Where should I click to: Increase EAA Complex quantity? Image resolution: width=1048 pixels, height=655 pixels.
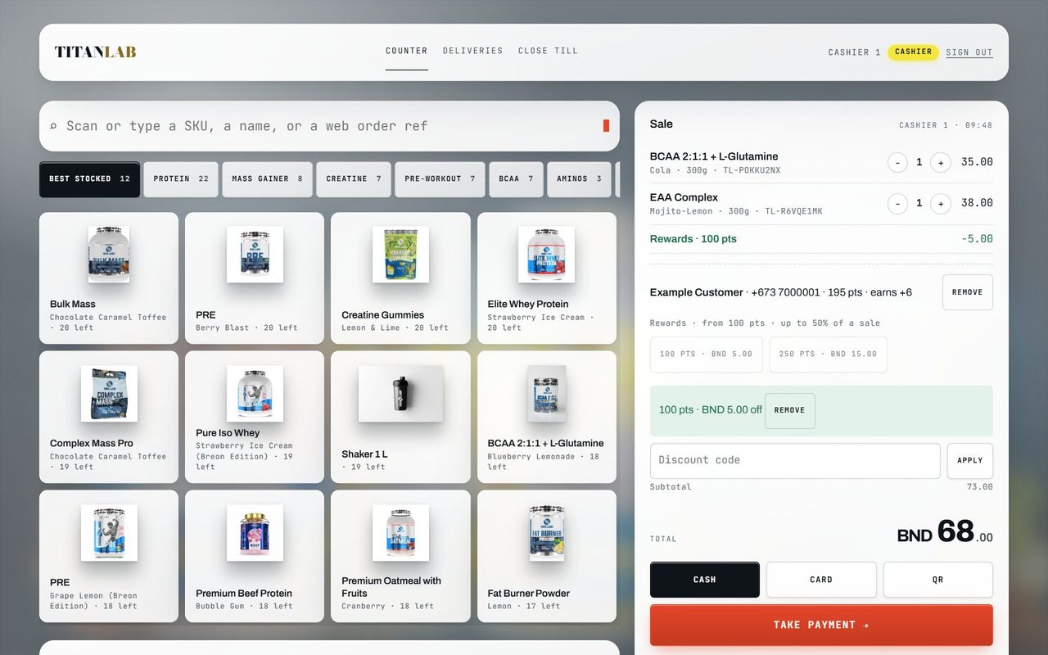click(941, 203)
